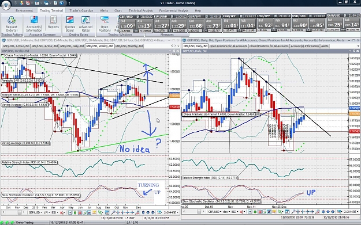Open the GBP/USD symbol dropdown in weekly toolbar
Image resolution: width=361 pixels, height=225 pixels.
[x=35, y=212]
